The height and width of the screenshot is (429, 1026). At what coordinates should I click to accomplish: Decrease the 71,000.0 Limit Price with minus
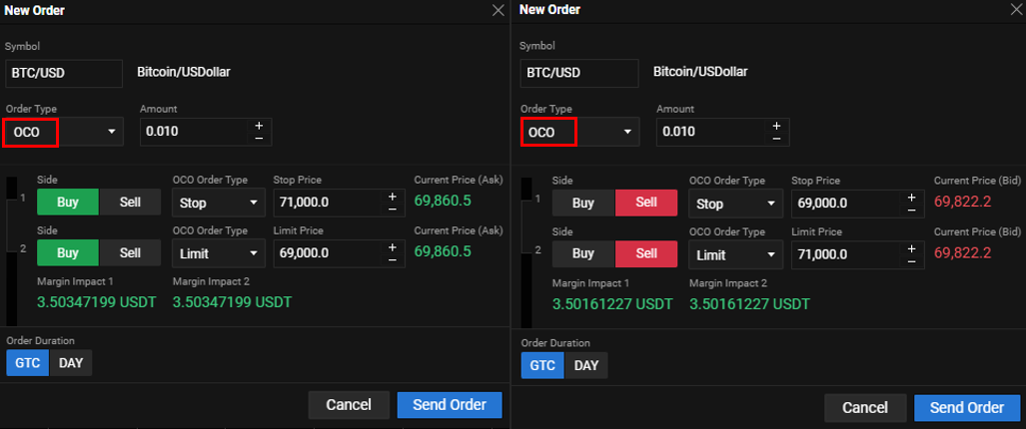[909, 261]
